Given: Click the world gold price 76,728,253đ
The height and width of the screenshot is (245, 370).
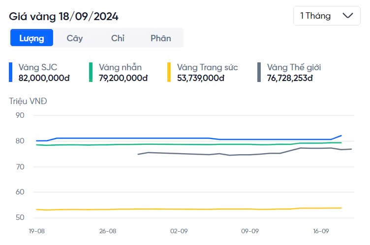Looking at the screenshot, I should point(289,78).
